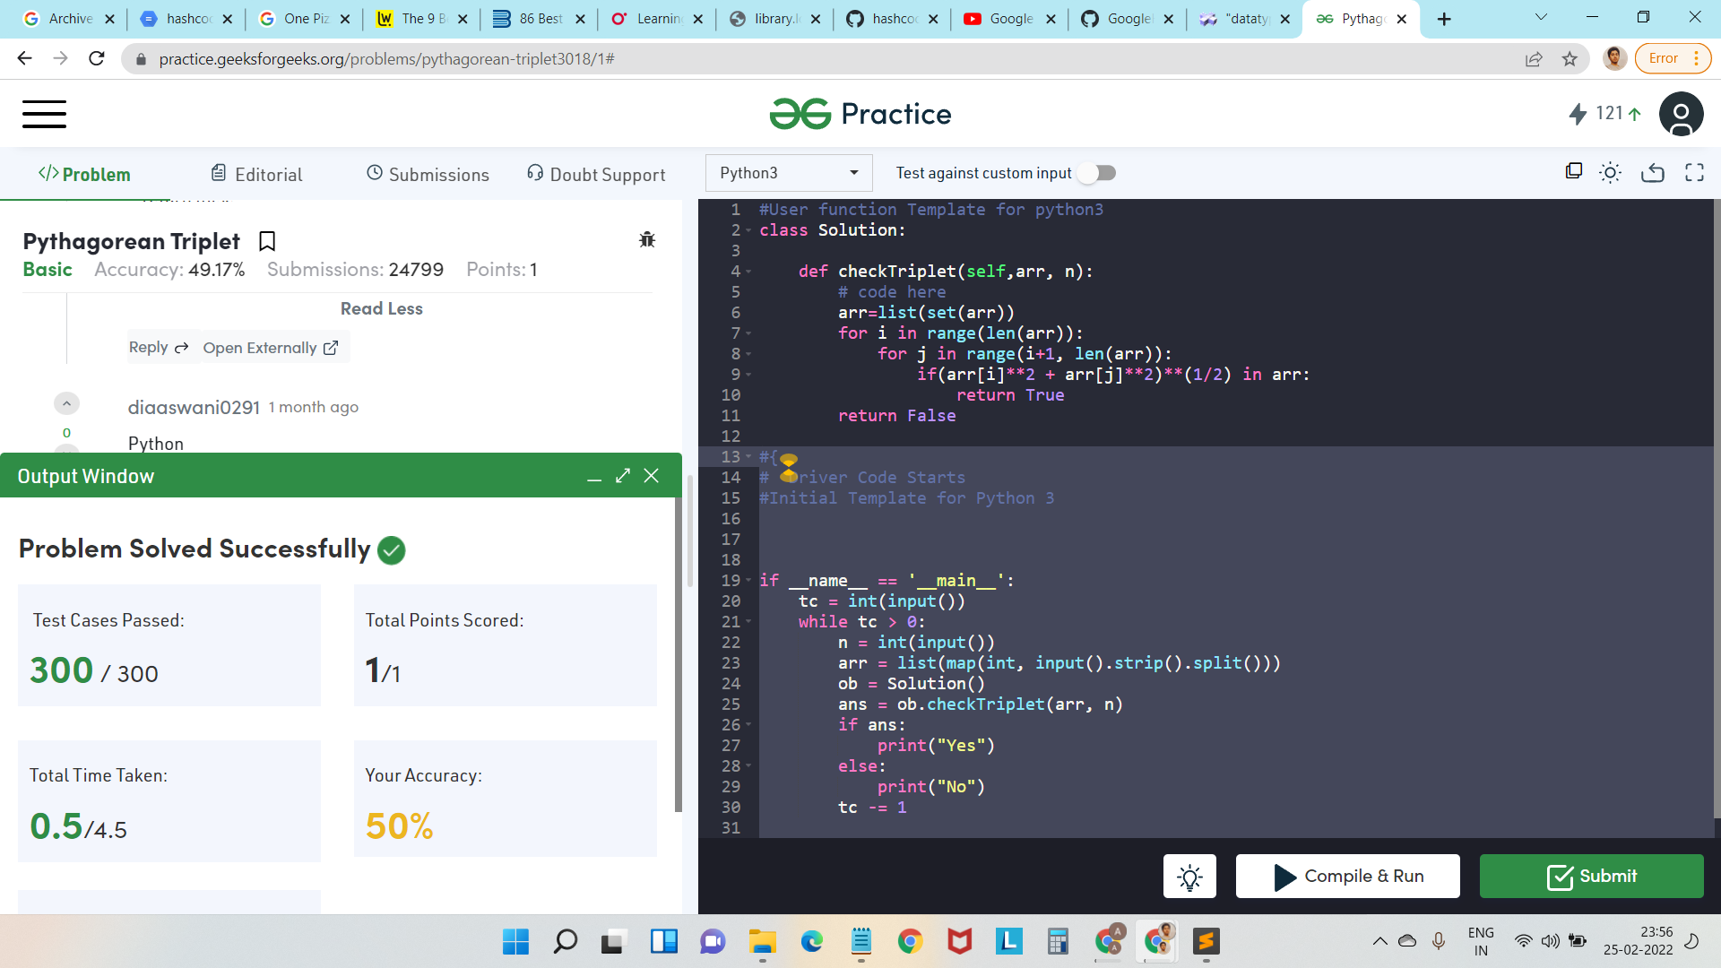The width and height of the screenshot is (1721, 968).
Task: Expand the Output Window to fullscreen
Action: coord(623,475)
